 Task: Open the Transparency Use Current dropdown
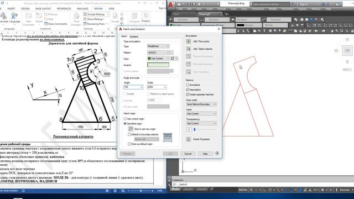(201, 123)
